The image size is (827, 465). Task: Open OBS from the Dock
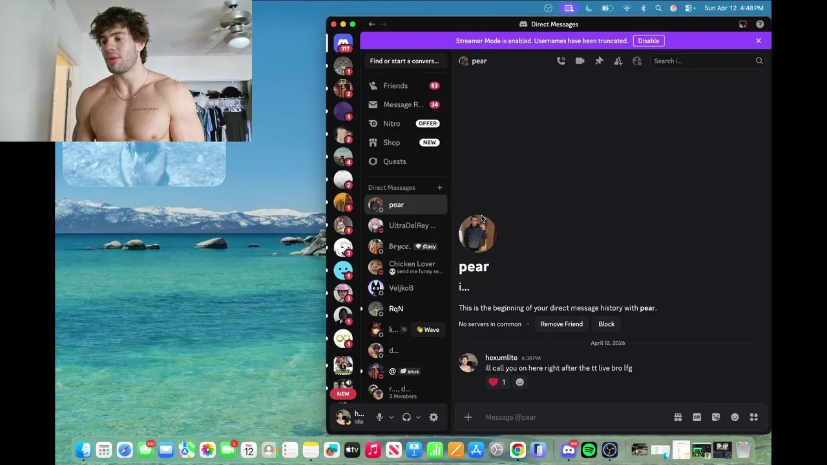point(610,449)
